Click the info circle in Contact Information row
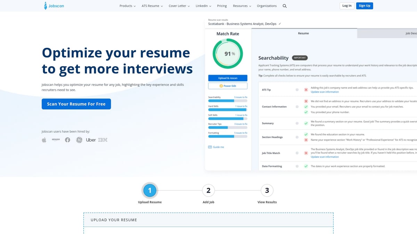 pos(297,107)
